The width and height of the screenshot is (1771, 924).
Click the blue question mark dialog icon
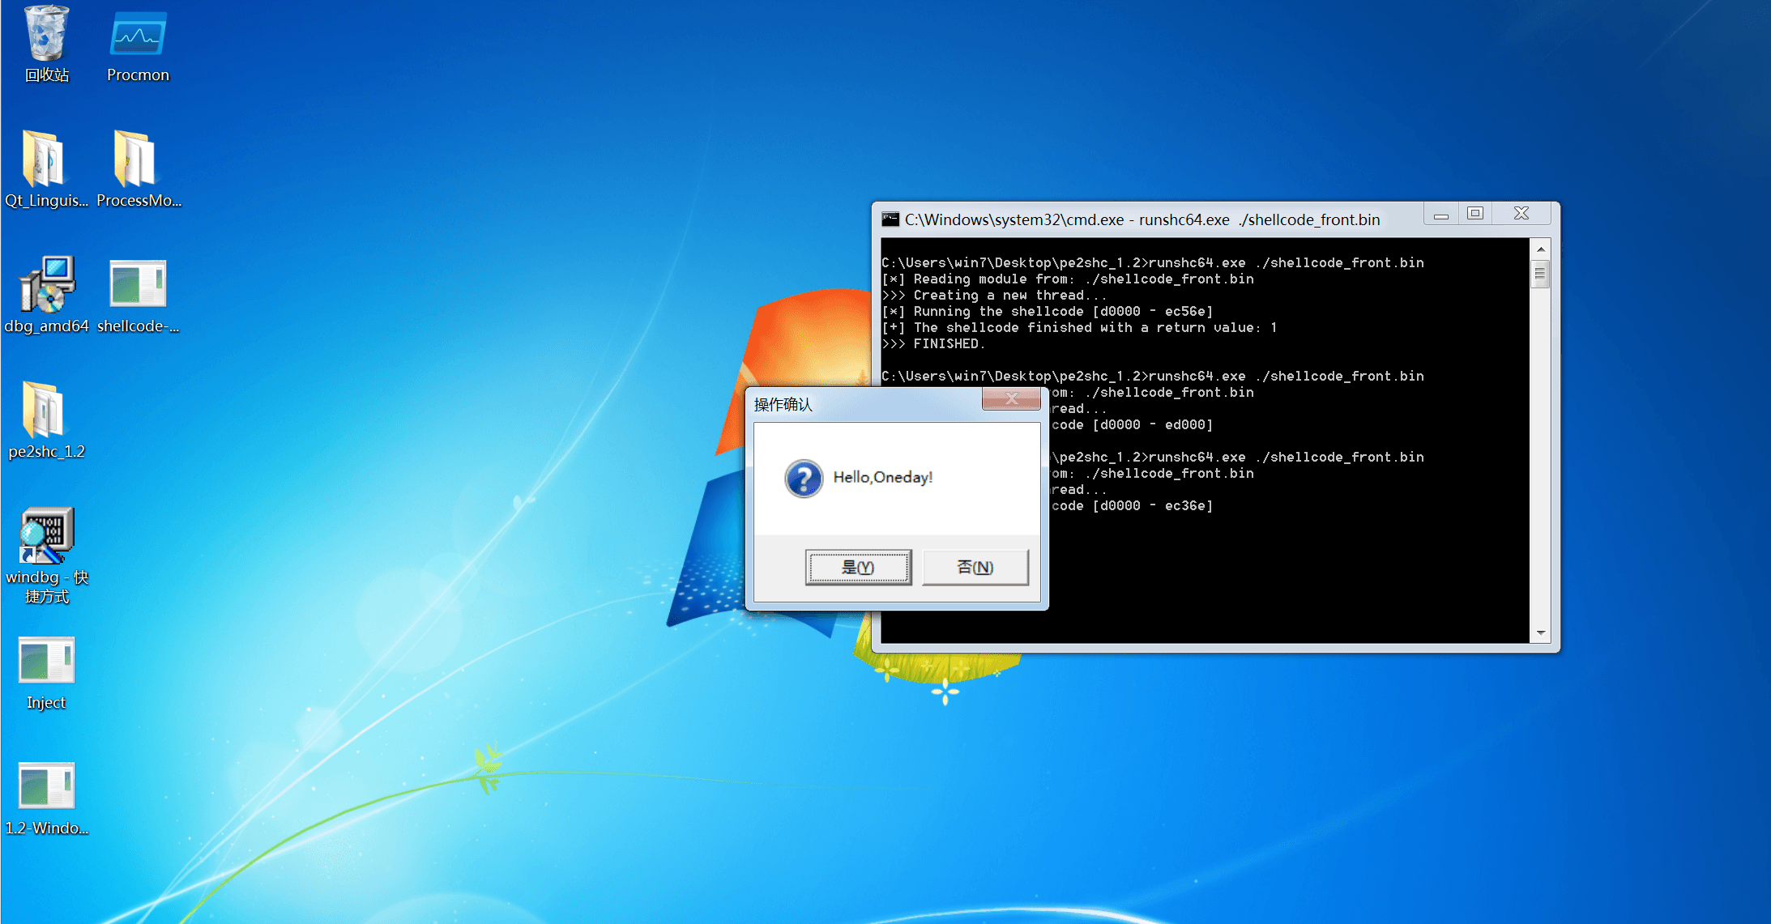[x=804, y=479]
